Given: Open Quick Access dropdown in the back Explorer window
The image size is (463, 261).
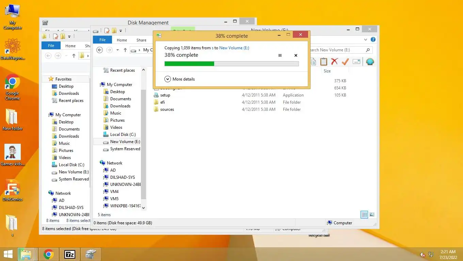Looking at the screenshot, I should coord(69,37).
